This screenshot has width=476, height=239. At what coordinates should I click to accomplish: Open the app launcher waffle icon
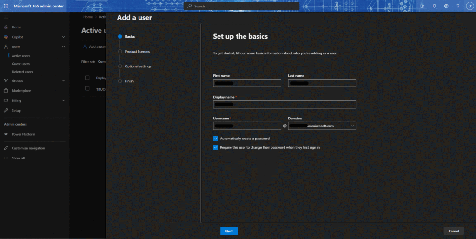pyautogui.click(x=6, y=5)
